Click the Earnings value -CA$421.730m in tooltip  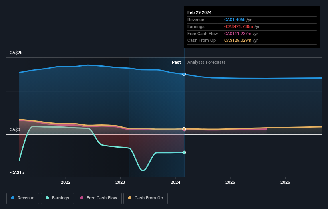(x=239, y=26)
